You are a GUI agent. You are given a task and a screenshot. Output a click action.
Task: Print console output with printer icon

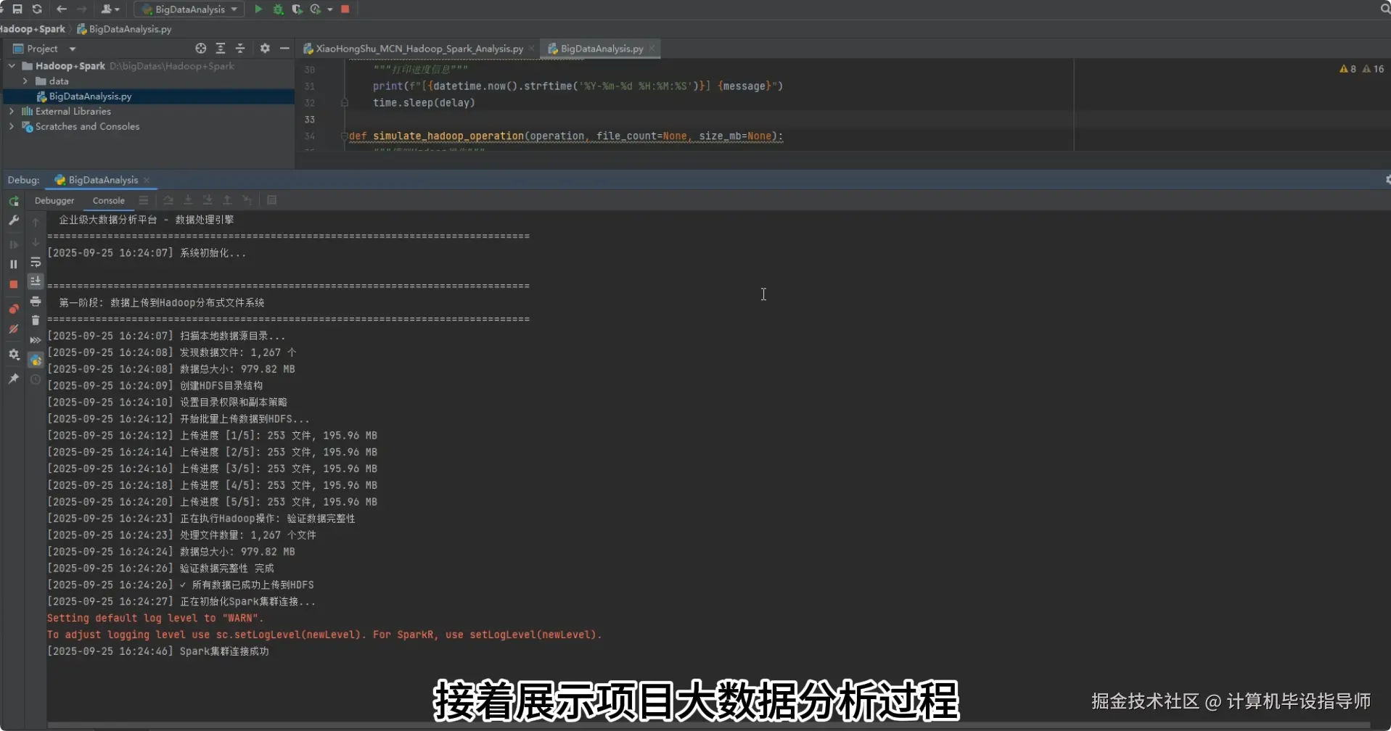pos(36,301)
